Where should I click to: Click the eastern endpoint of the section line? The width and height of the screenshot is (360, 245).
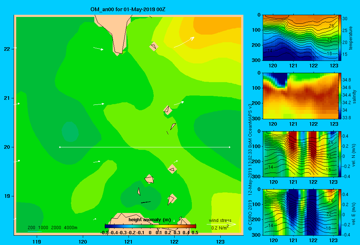tap(229, 147)
